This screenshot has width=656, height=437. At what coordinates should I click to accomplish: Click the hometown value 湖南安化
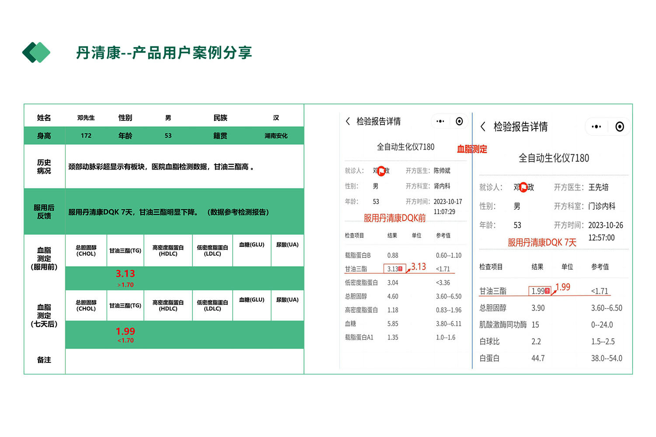coord(276,135)
